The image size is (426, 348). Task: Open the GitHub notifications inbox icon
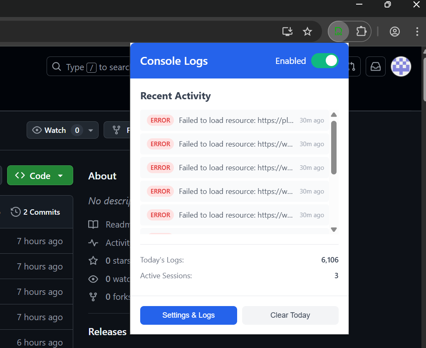click(376, 66)
